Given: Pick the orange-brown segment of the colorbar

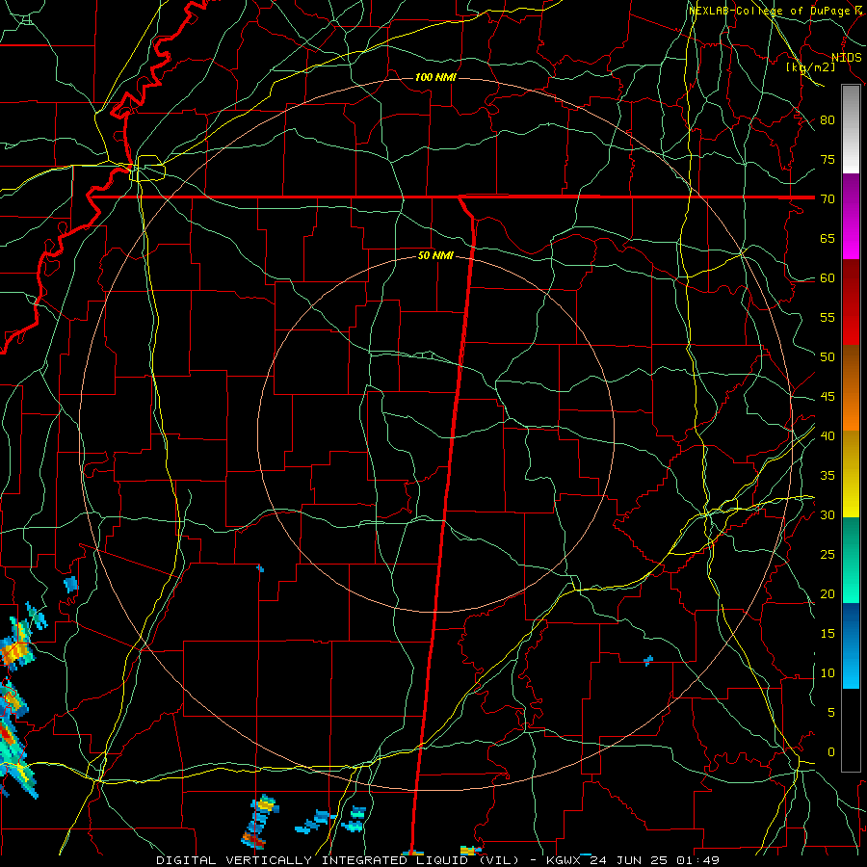Looking at the screenshot, I should click(851, 388).
